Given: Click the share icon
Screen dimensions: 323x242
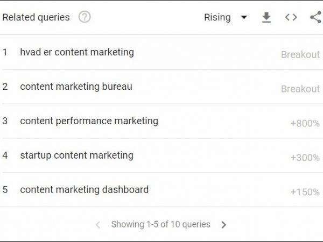Looking at the screenshot, I should (x=315, y=17).
